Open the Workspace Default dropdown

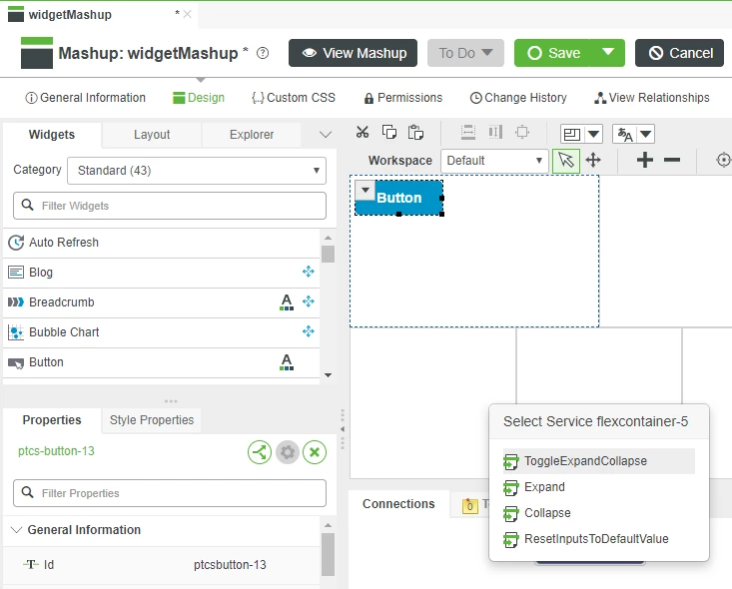(494, 161)
